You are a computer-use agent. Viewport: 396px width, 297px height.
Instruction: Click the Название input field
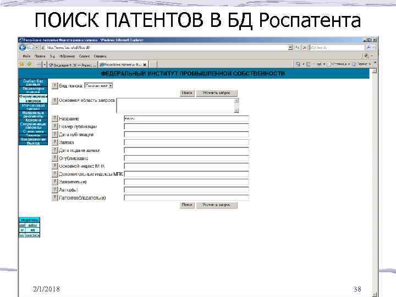(186, 118)
